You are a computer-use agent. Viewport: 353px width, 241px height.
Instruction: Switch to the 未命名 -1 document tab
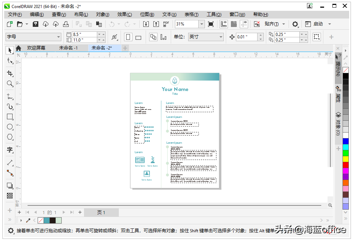(68, 48)
